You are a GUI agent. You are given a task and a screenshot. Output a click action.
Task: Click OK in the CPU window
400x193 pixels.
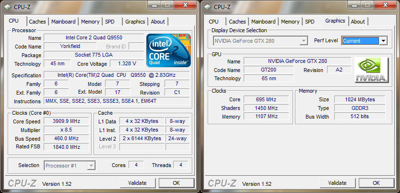tap(176, 183)
